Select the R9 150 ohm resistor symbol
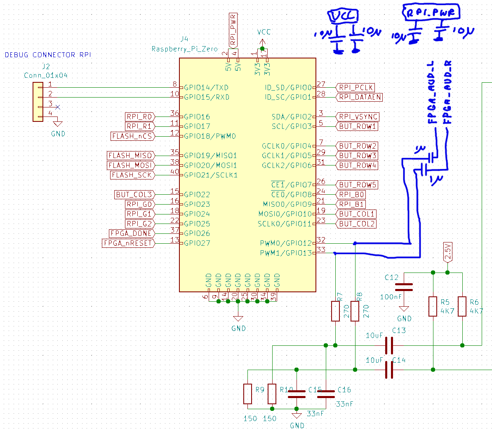The image size is (492, 431). [x=247, y=394]
